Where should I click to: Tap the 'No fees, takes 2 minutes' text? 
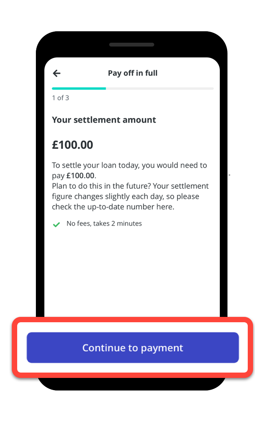pyautogui.click(x=104, y=223)
